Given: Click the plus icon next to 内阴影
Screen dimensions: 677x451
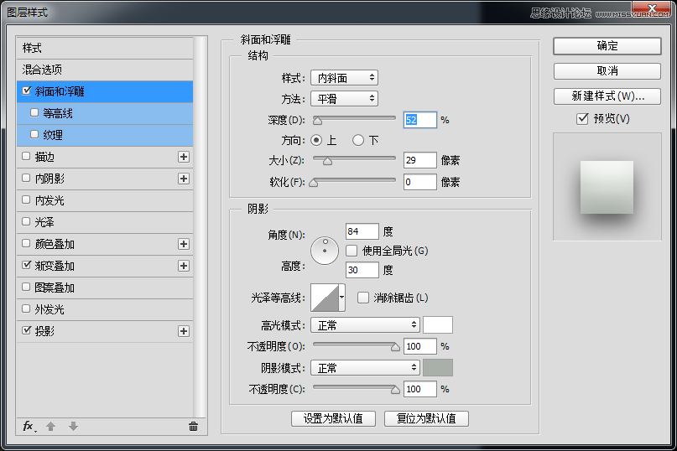Looking at the screenshot, I should (184, 179).
